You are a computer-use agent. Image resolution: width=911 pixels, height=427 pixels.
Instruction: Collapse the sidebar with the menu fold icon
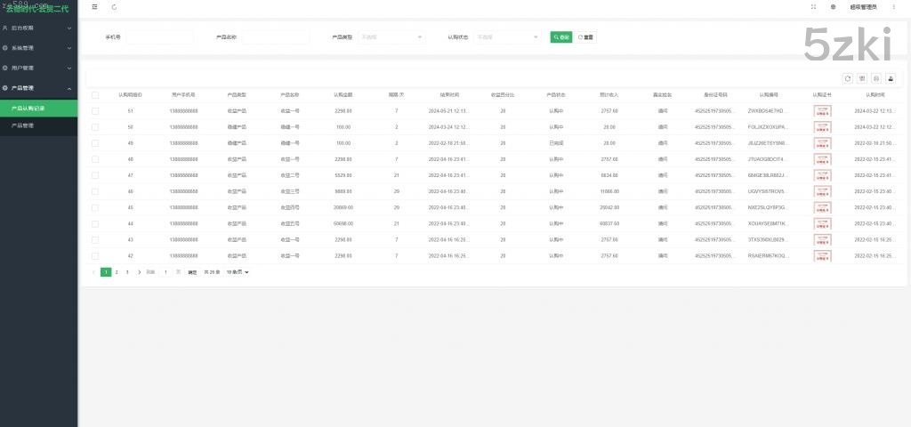coord(95,7)
